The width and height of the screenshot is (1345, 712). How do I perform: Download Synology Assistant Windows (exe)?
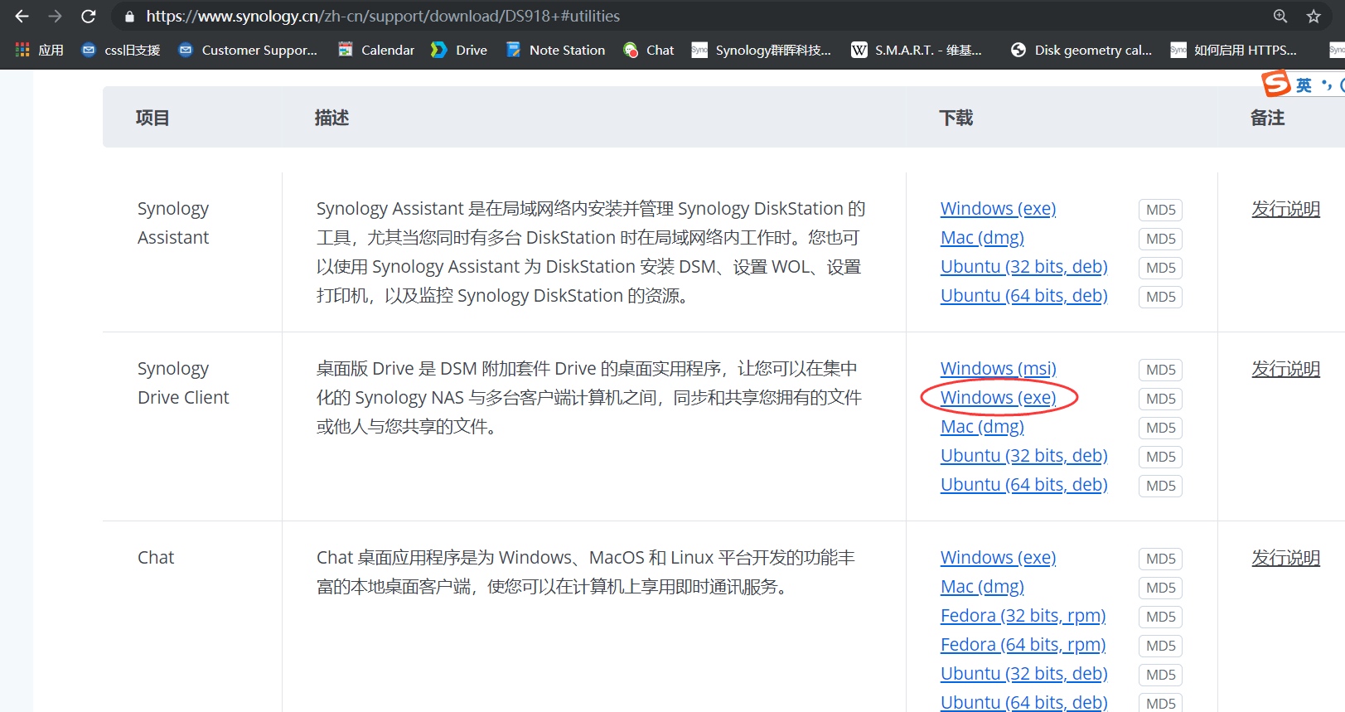click(998, 209)
